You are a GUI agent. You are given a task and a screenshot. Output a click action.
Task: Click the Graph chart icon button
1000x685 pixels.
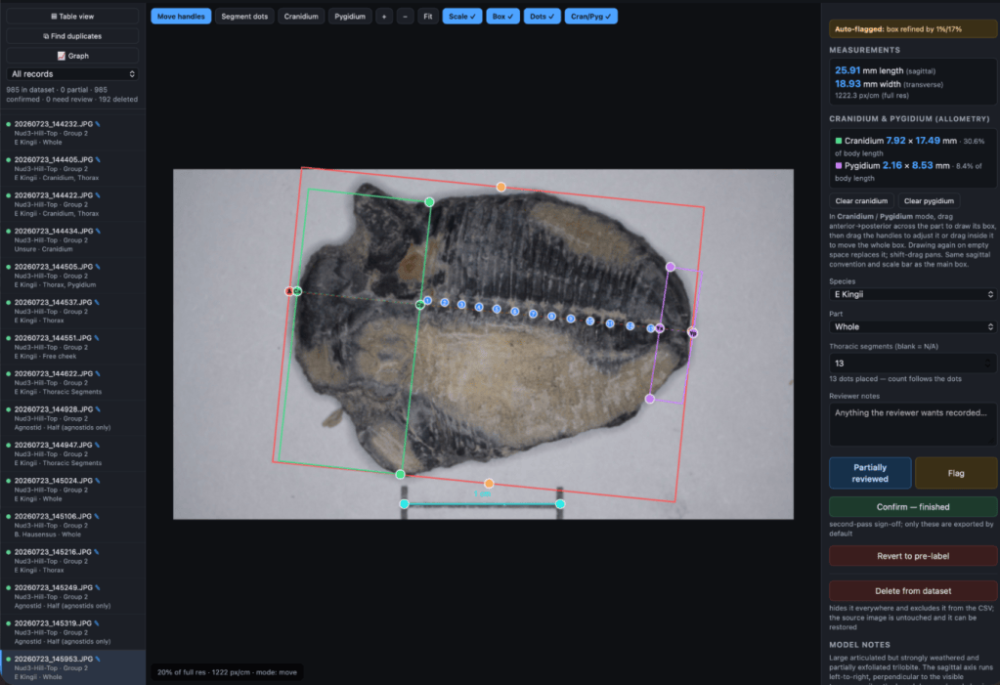coord(72,56)
